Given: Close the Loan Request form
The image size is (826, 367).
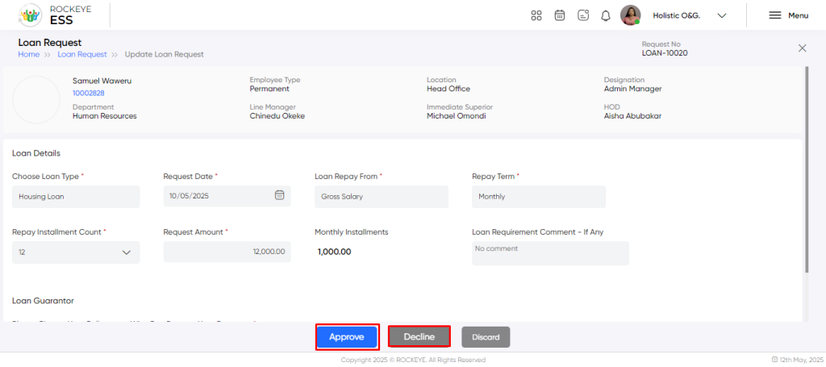Looking at the screenshot, I should [803, 48].
